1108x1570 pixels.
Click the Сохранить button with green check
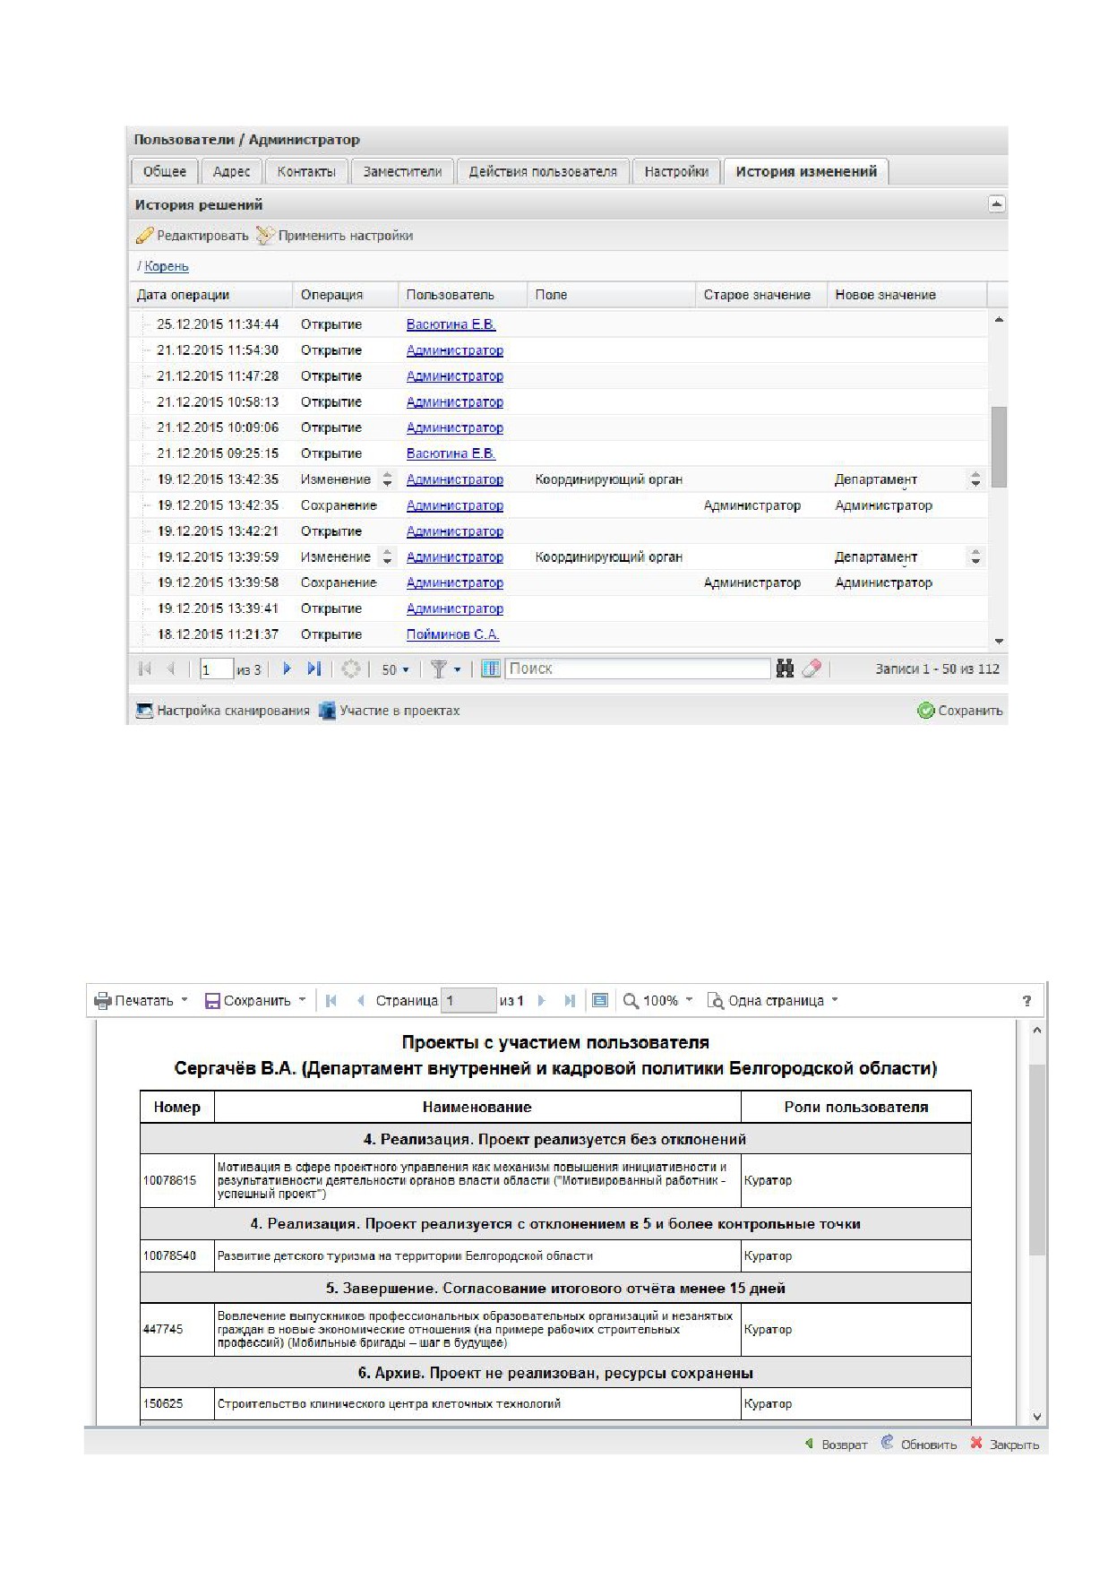[960, 711]
